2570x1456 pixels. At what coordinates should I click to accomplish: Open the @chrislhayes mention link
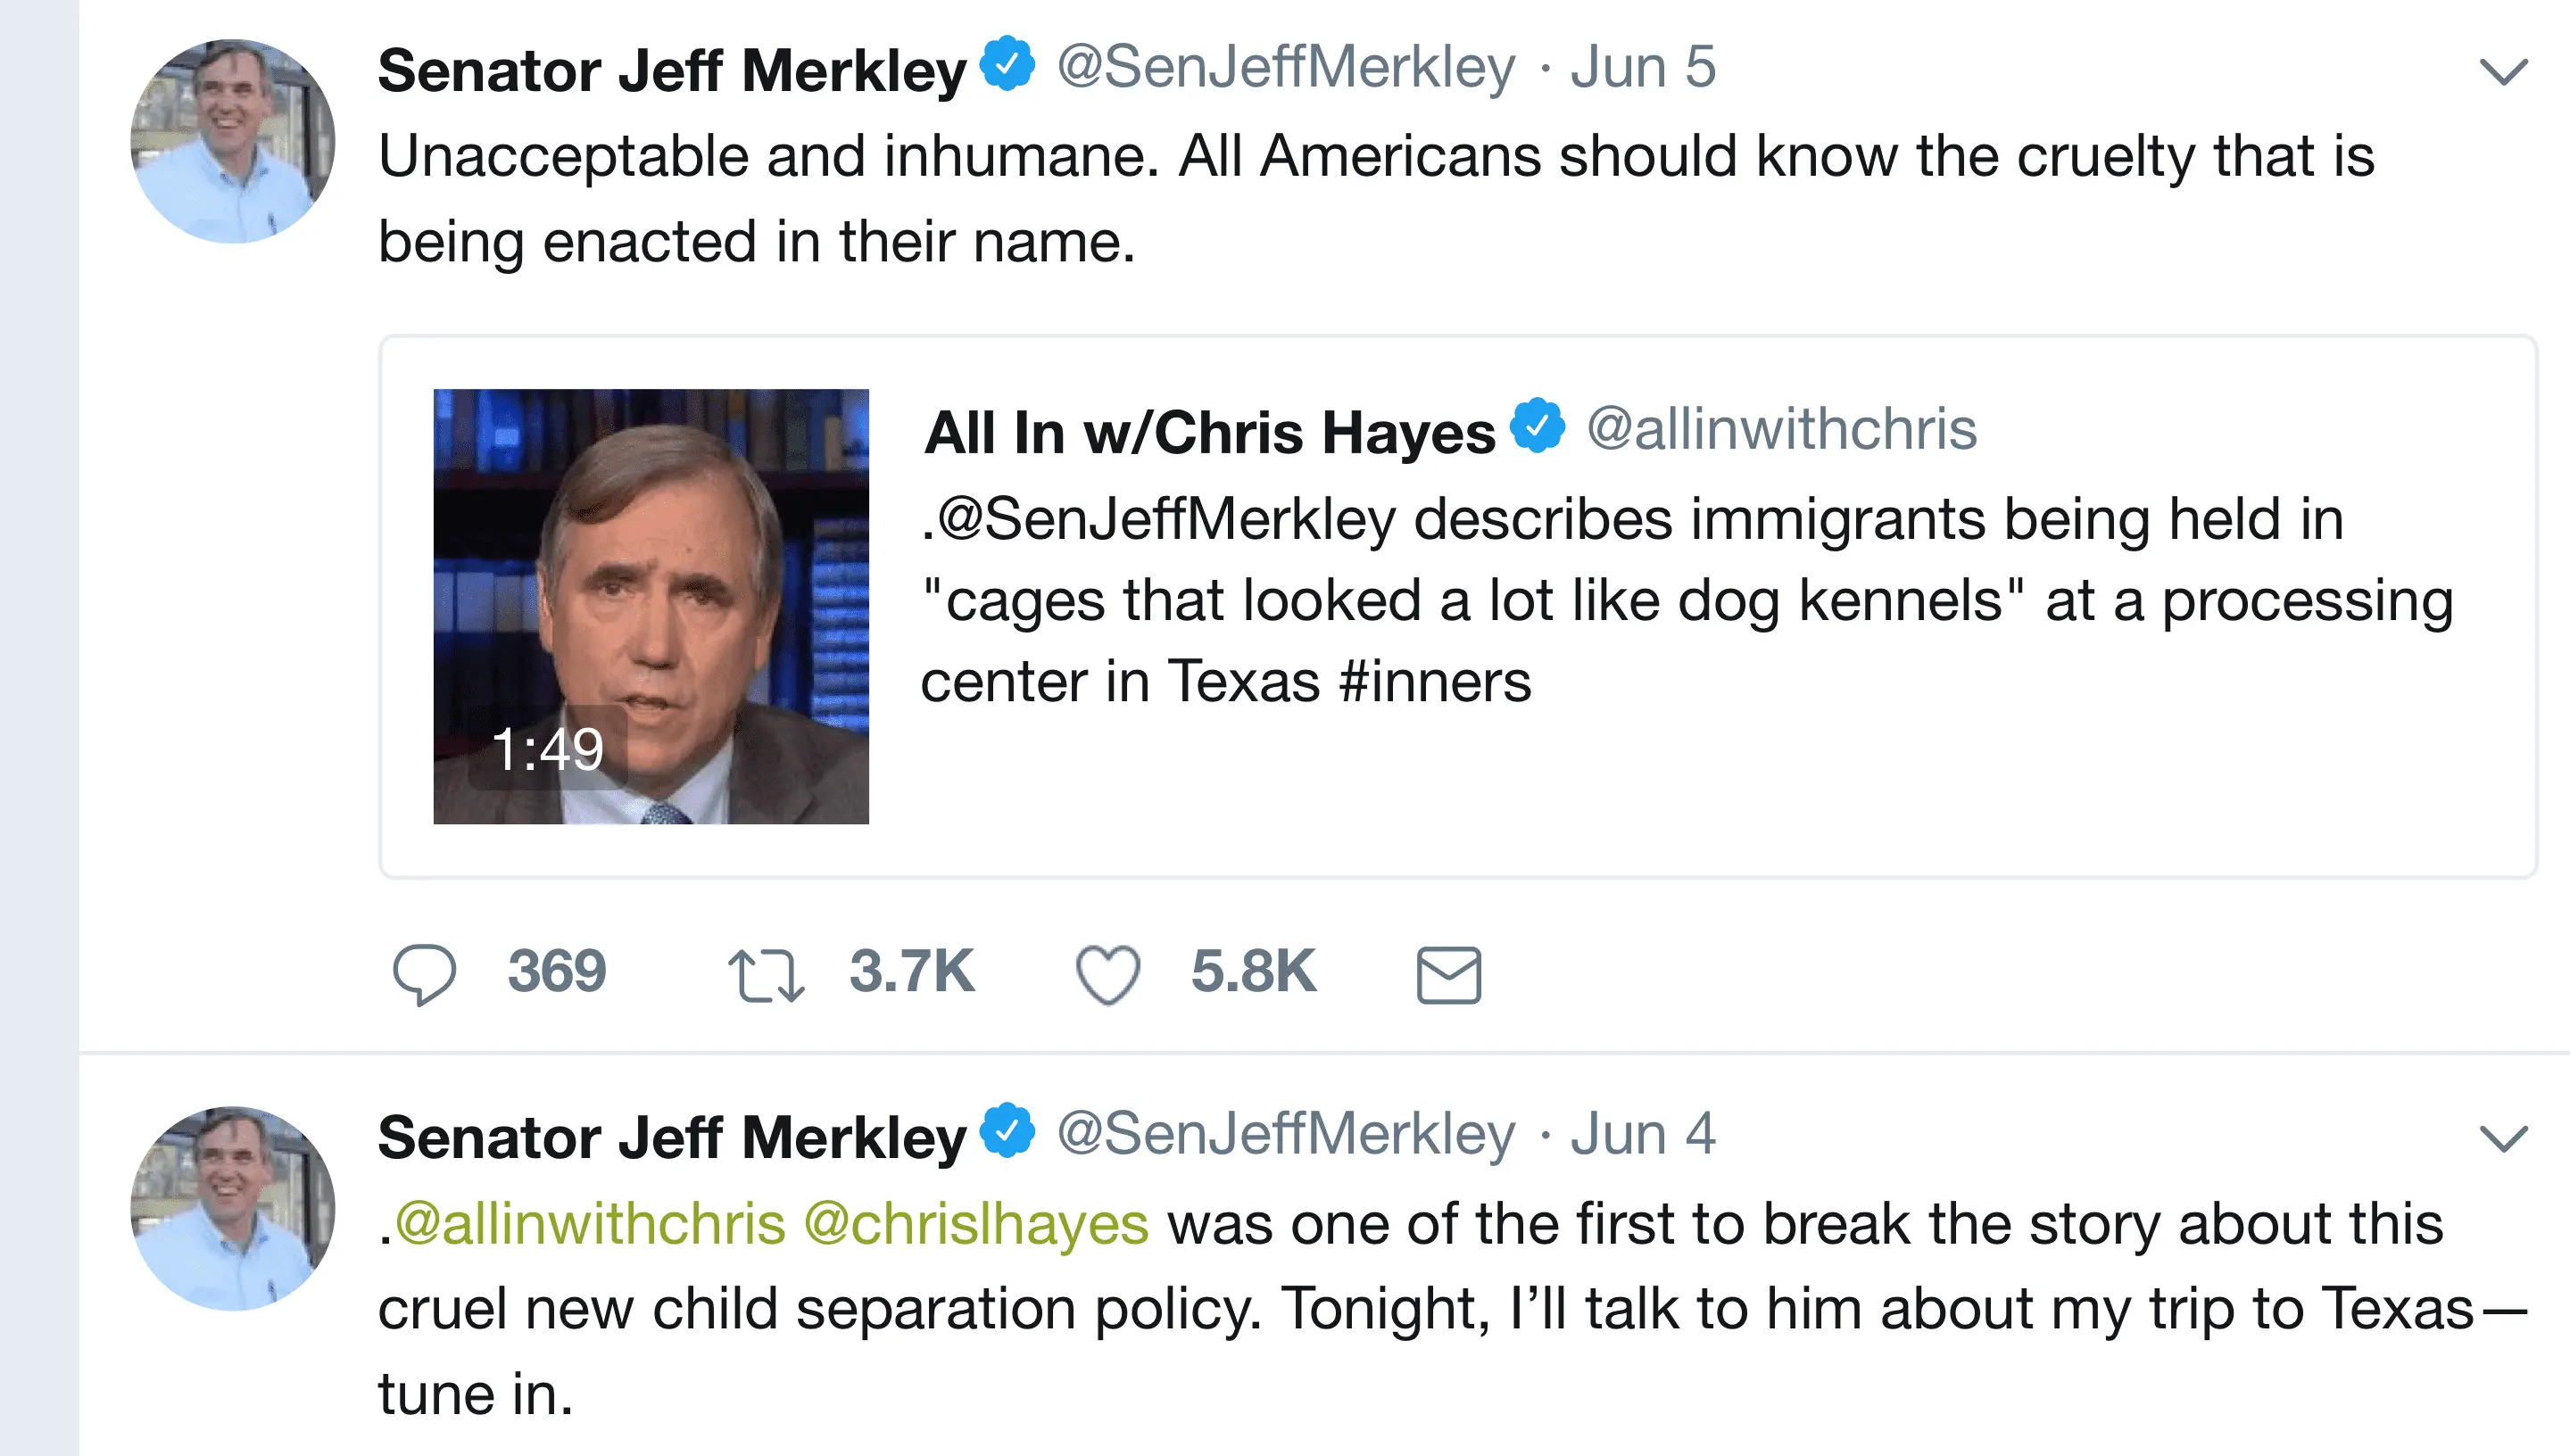[x=976, y=1224]
